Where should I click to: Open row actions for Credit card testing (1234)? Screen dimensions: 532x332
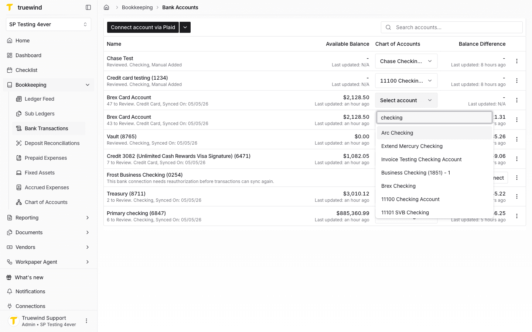point(517,81)
